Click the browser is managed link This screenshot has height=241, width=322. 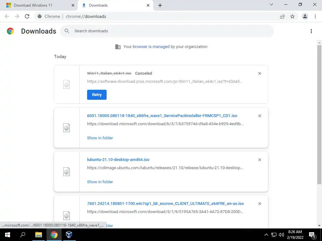tap(151, 46)
